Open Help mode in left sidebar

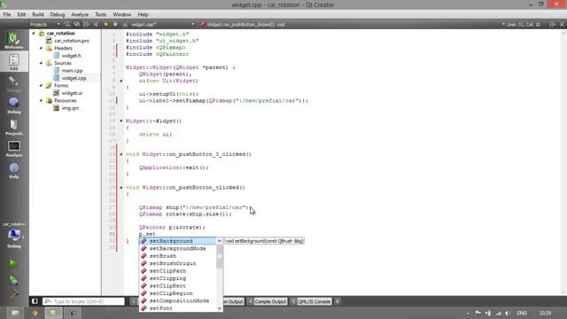(14, 170)
